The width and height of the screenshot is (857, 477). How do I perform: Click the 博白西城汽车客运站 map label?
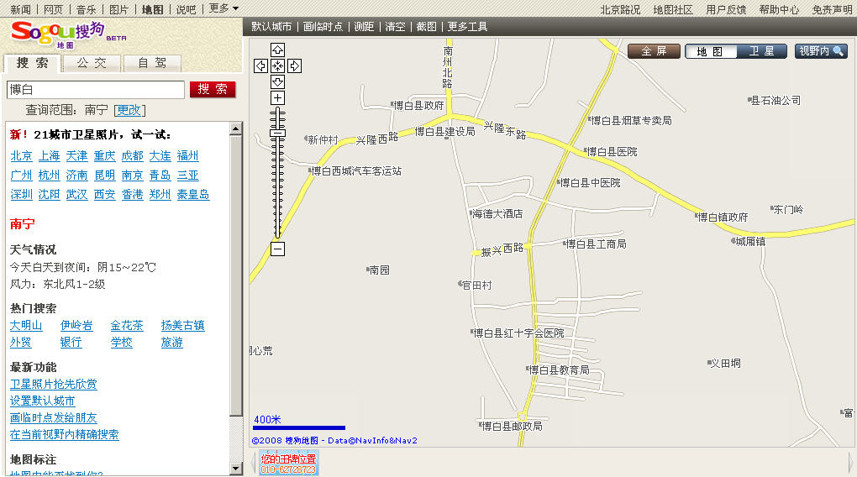point(355,171)
